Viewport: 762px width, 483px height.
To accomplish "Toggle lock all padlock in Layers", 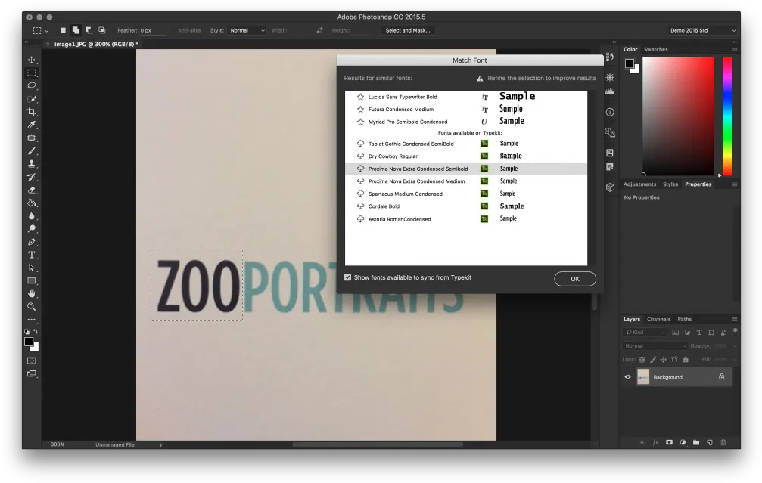I will 686,360.
